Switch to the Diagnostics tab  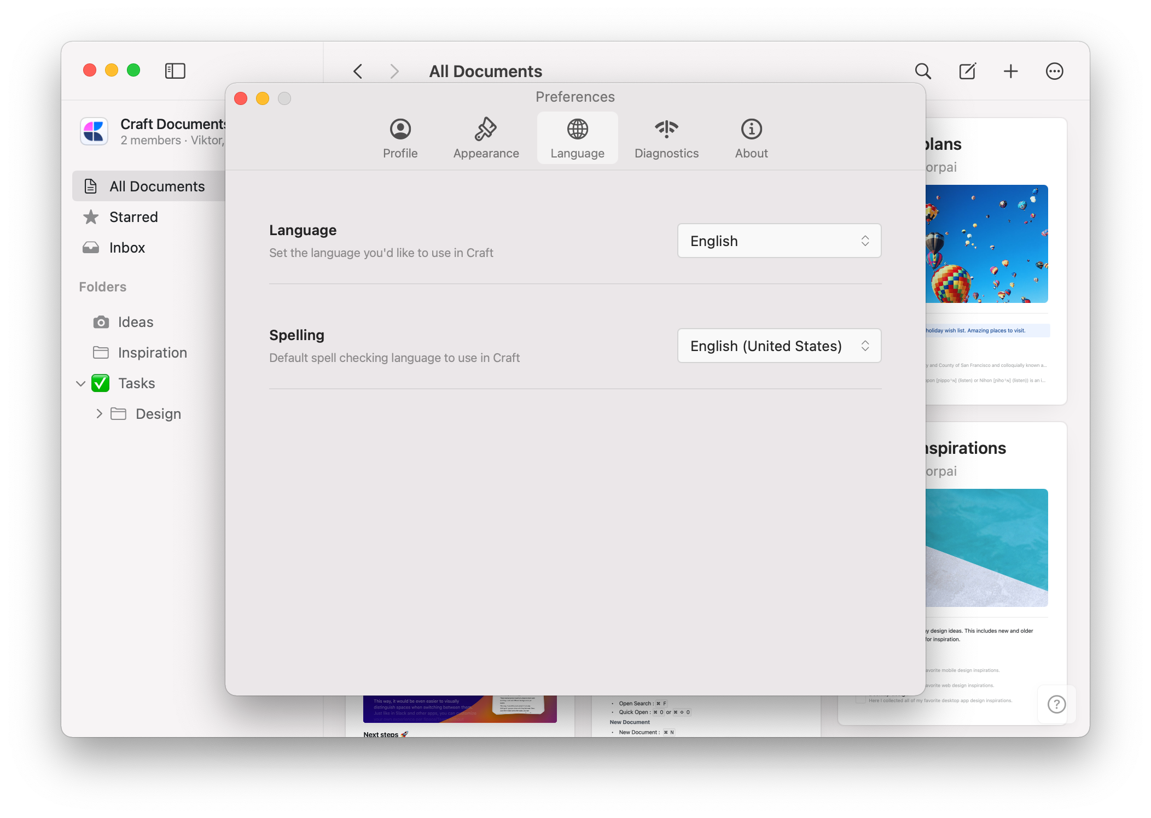[x=666, y=137]
